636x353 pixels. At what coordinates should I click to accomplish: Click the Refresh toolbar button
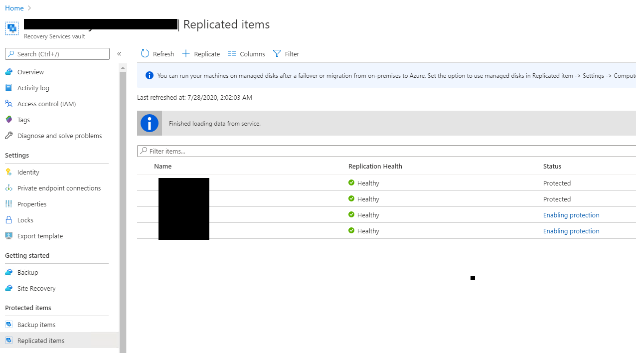158,54
